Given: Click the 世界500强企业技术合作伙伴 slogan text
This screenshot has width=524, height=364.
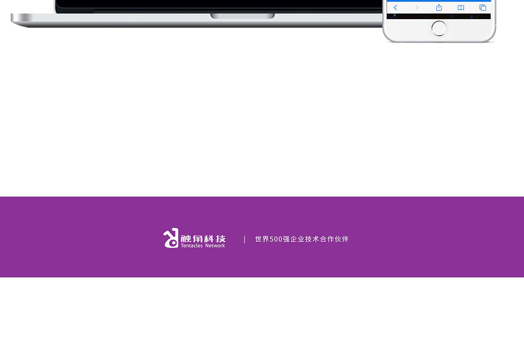Looking at the screenshot, I should click(x=302, y=239).
